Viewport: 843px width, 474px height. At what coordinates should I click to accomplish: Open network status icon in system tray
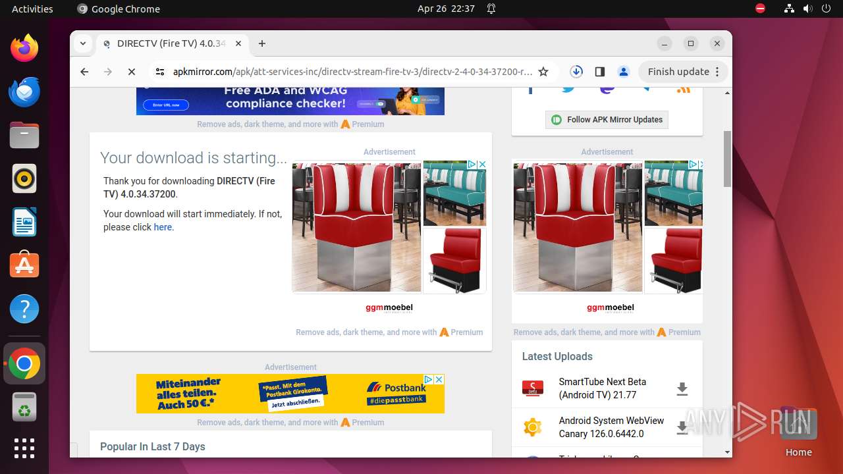point(790,9)
